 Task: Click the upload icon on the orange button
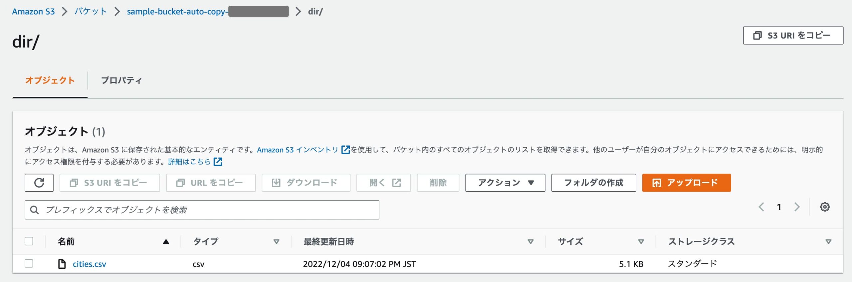coord(656,183)
